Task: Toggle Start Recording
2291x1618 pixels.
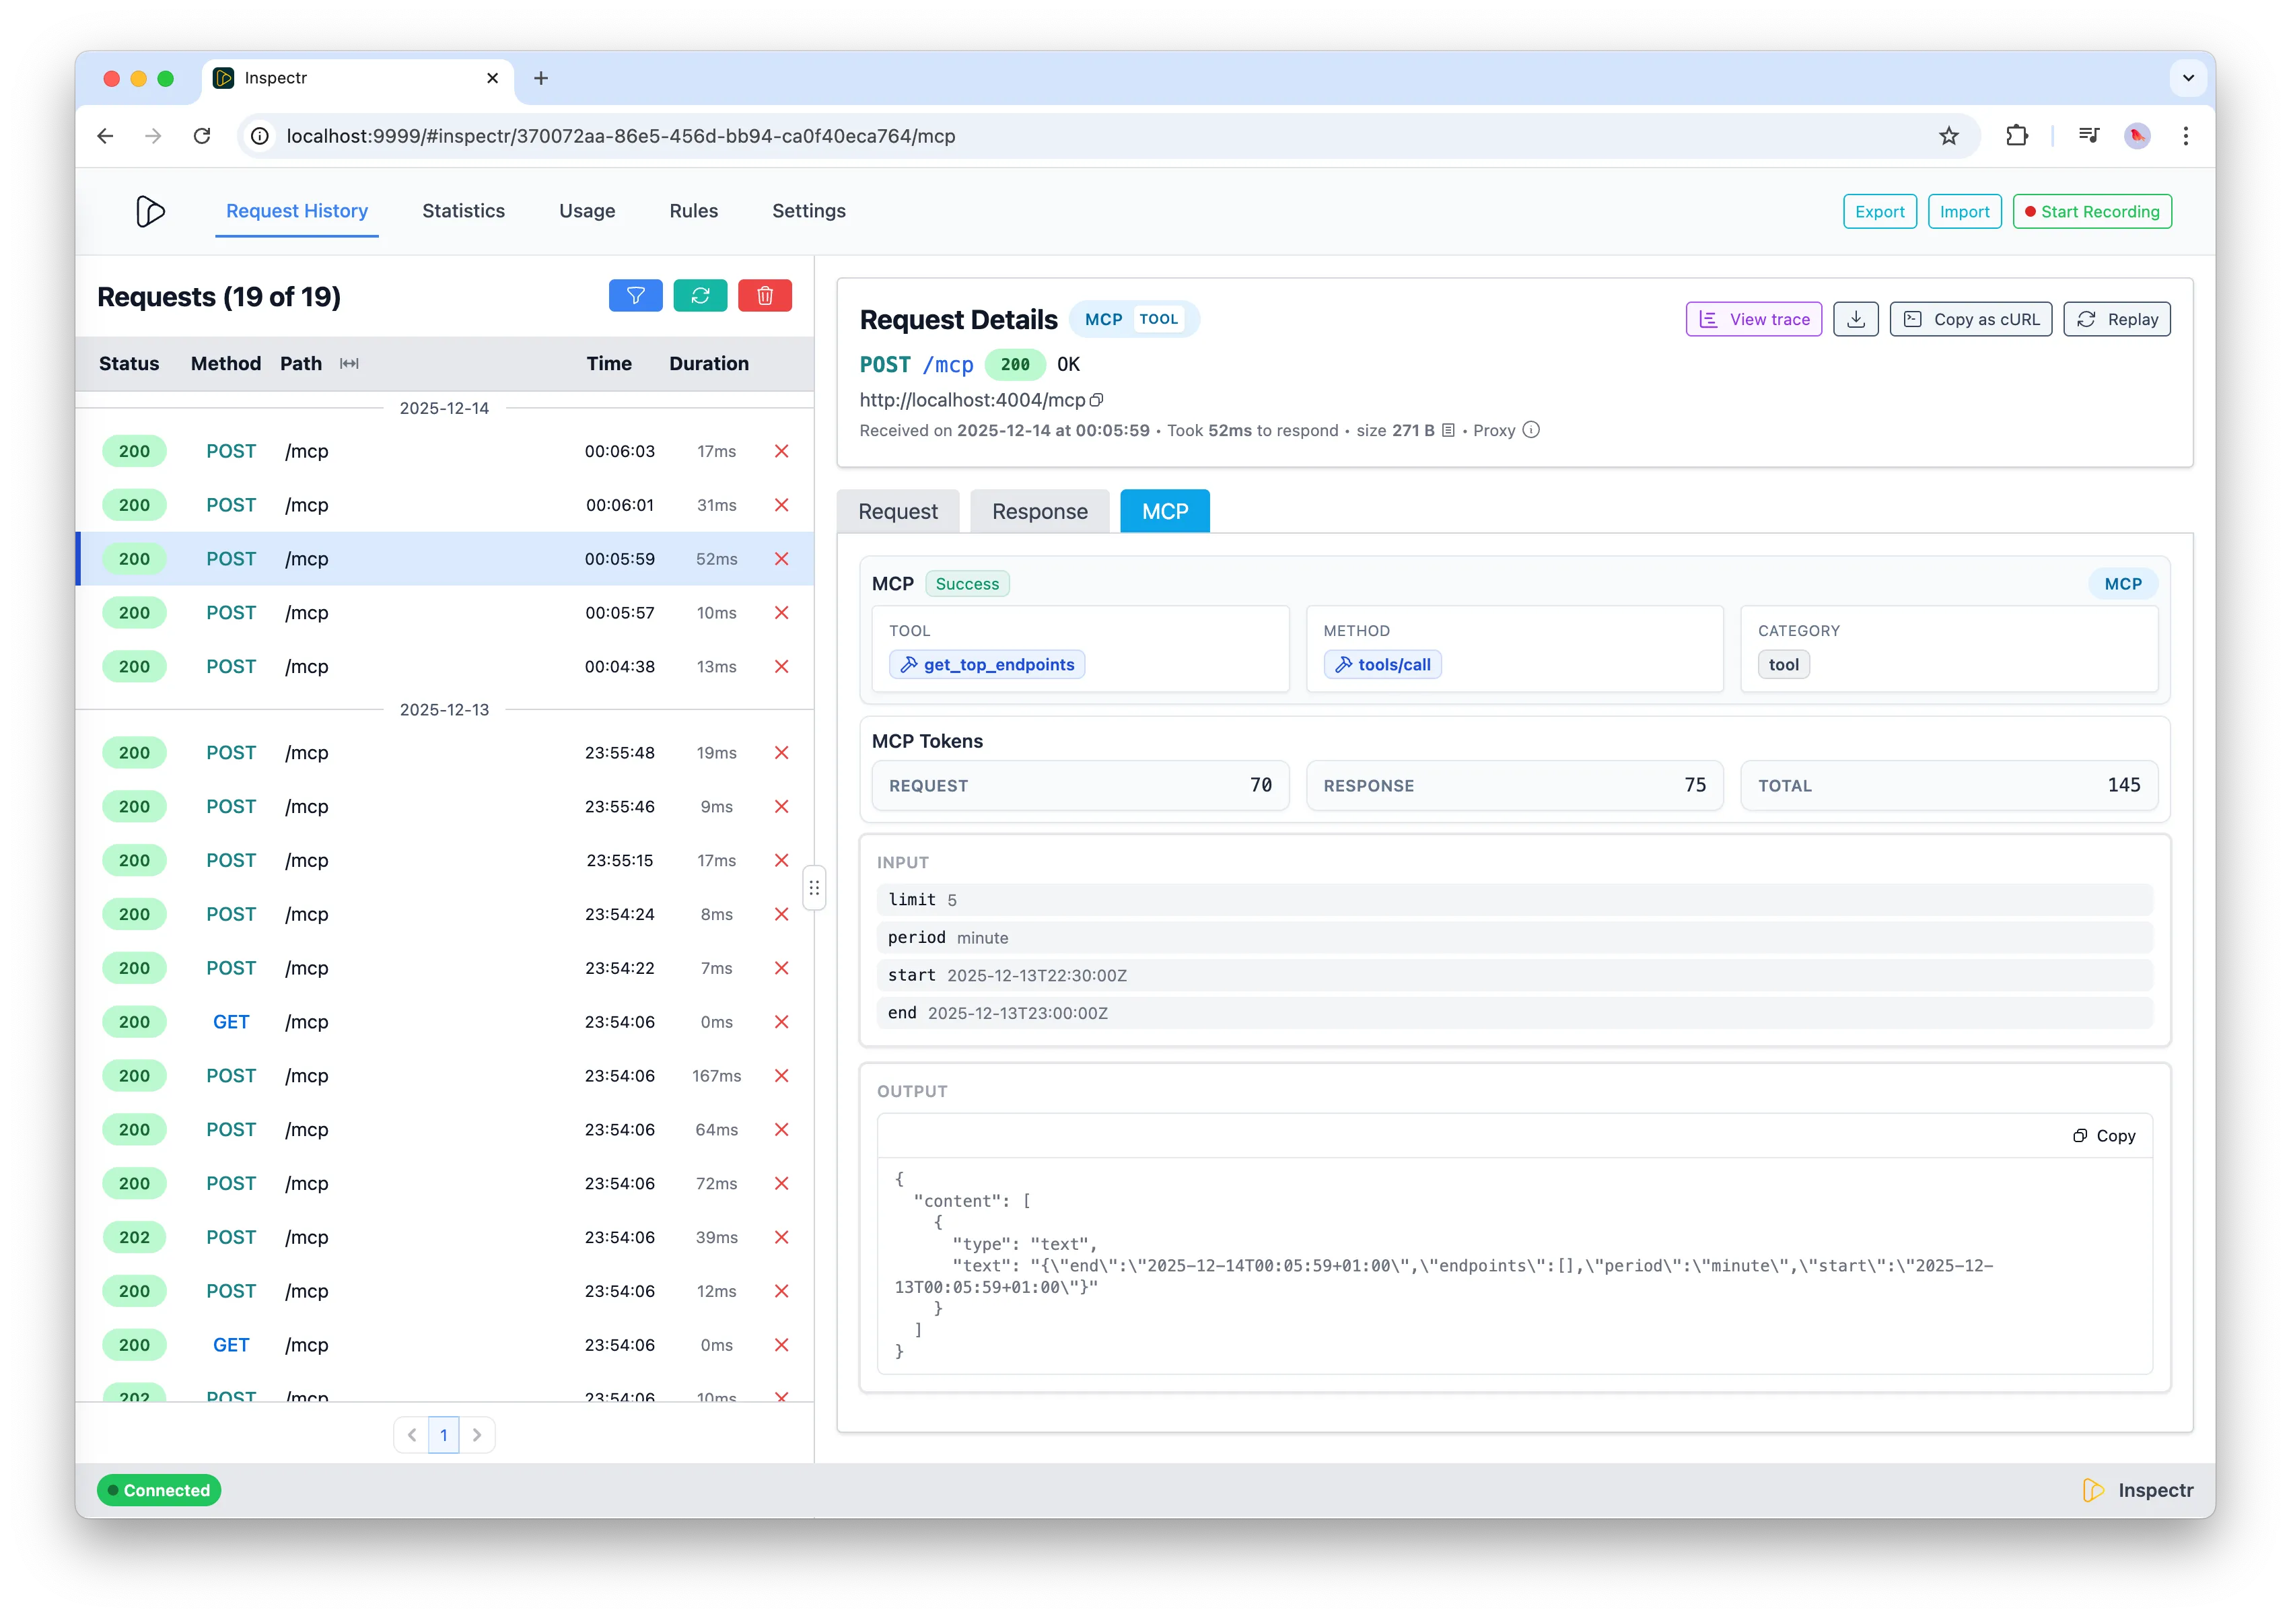Action: (2091, 211)
